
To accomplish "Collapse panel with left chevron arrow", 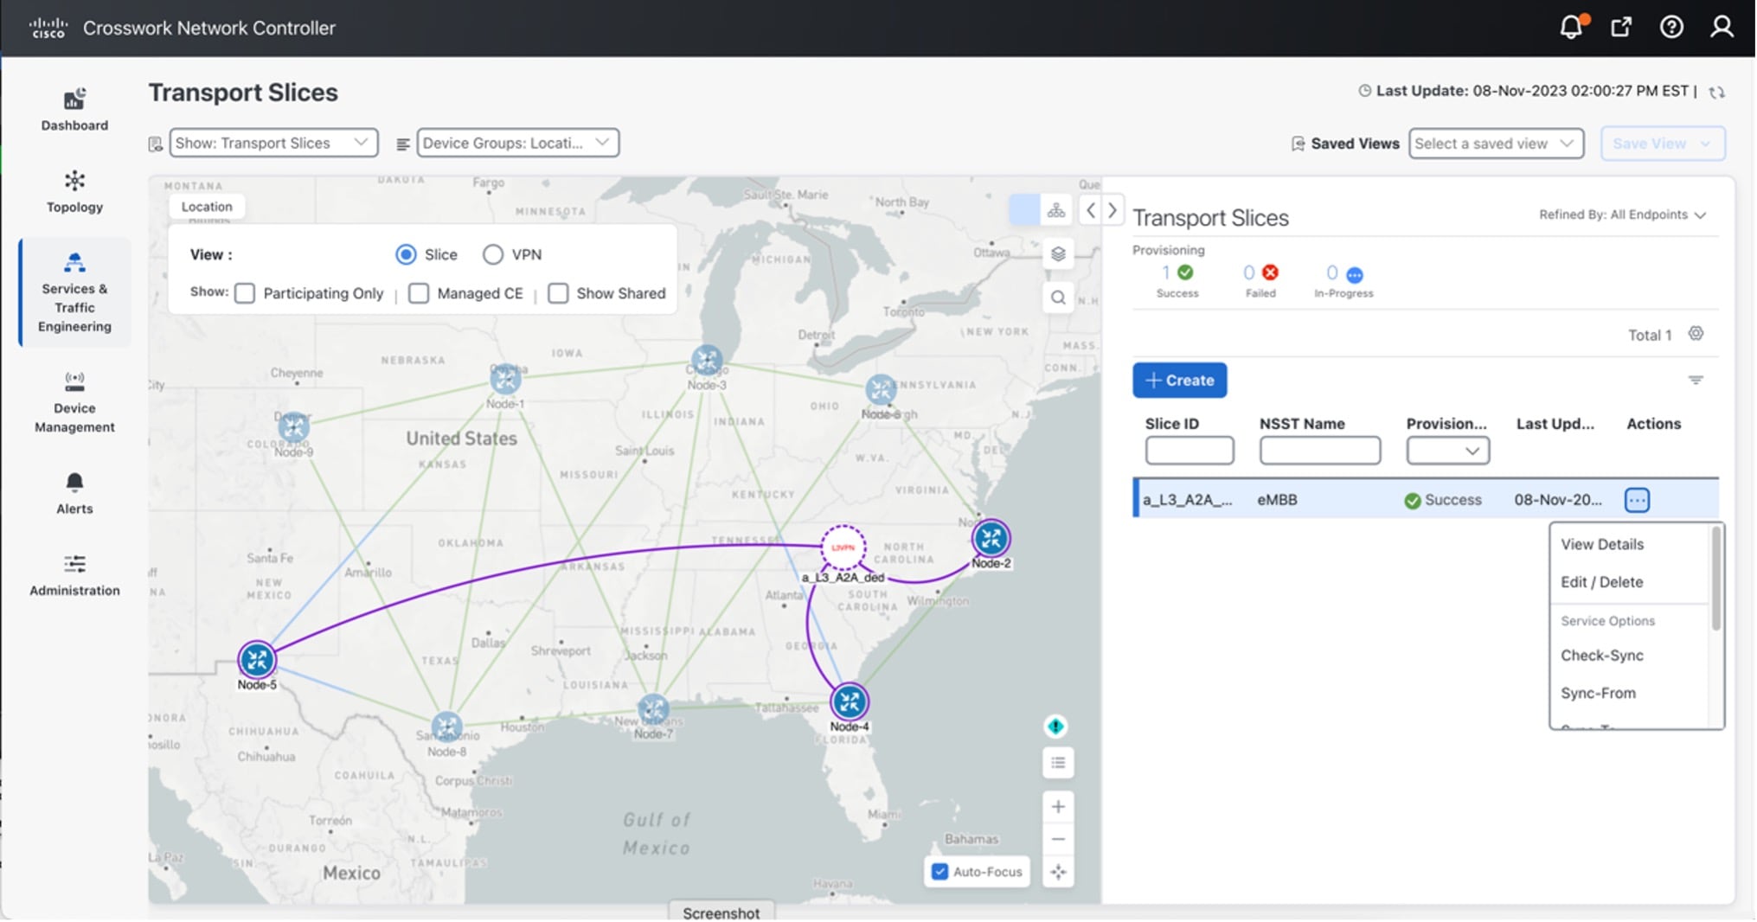I will [x=1091, y=210].
